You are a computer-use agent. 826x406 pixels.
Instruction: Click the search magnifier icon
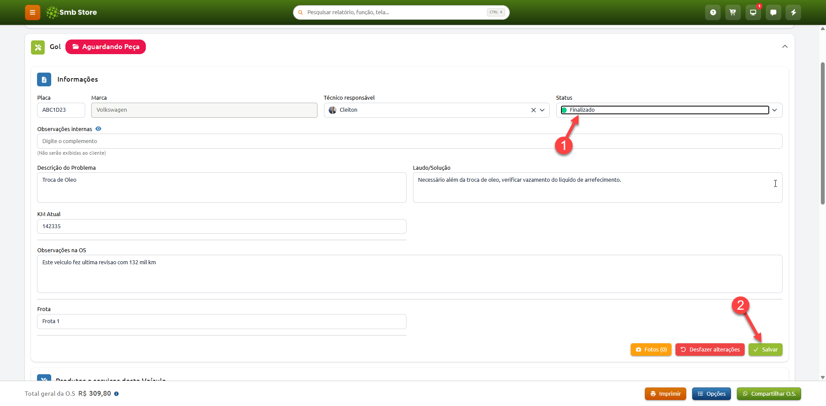point(300,12)
